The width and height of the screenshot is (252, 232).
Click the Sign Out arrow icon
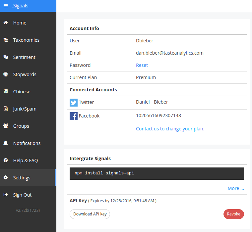pos(6,195)
